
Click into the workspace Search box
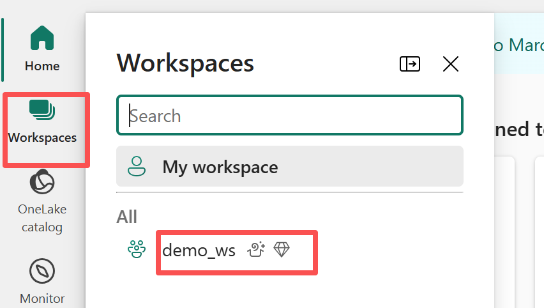290,115
